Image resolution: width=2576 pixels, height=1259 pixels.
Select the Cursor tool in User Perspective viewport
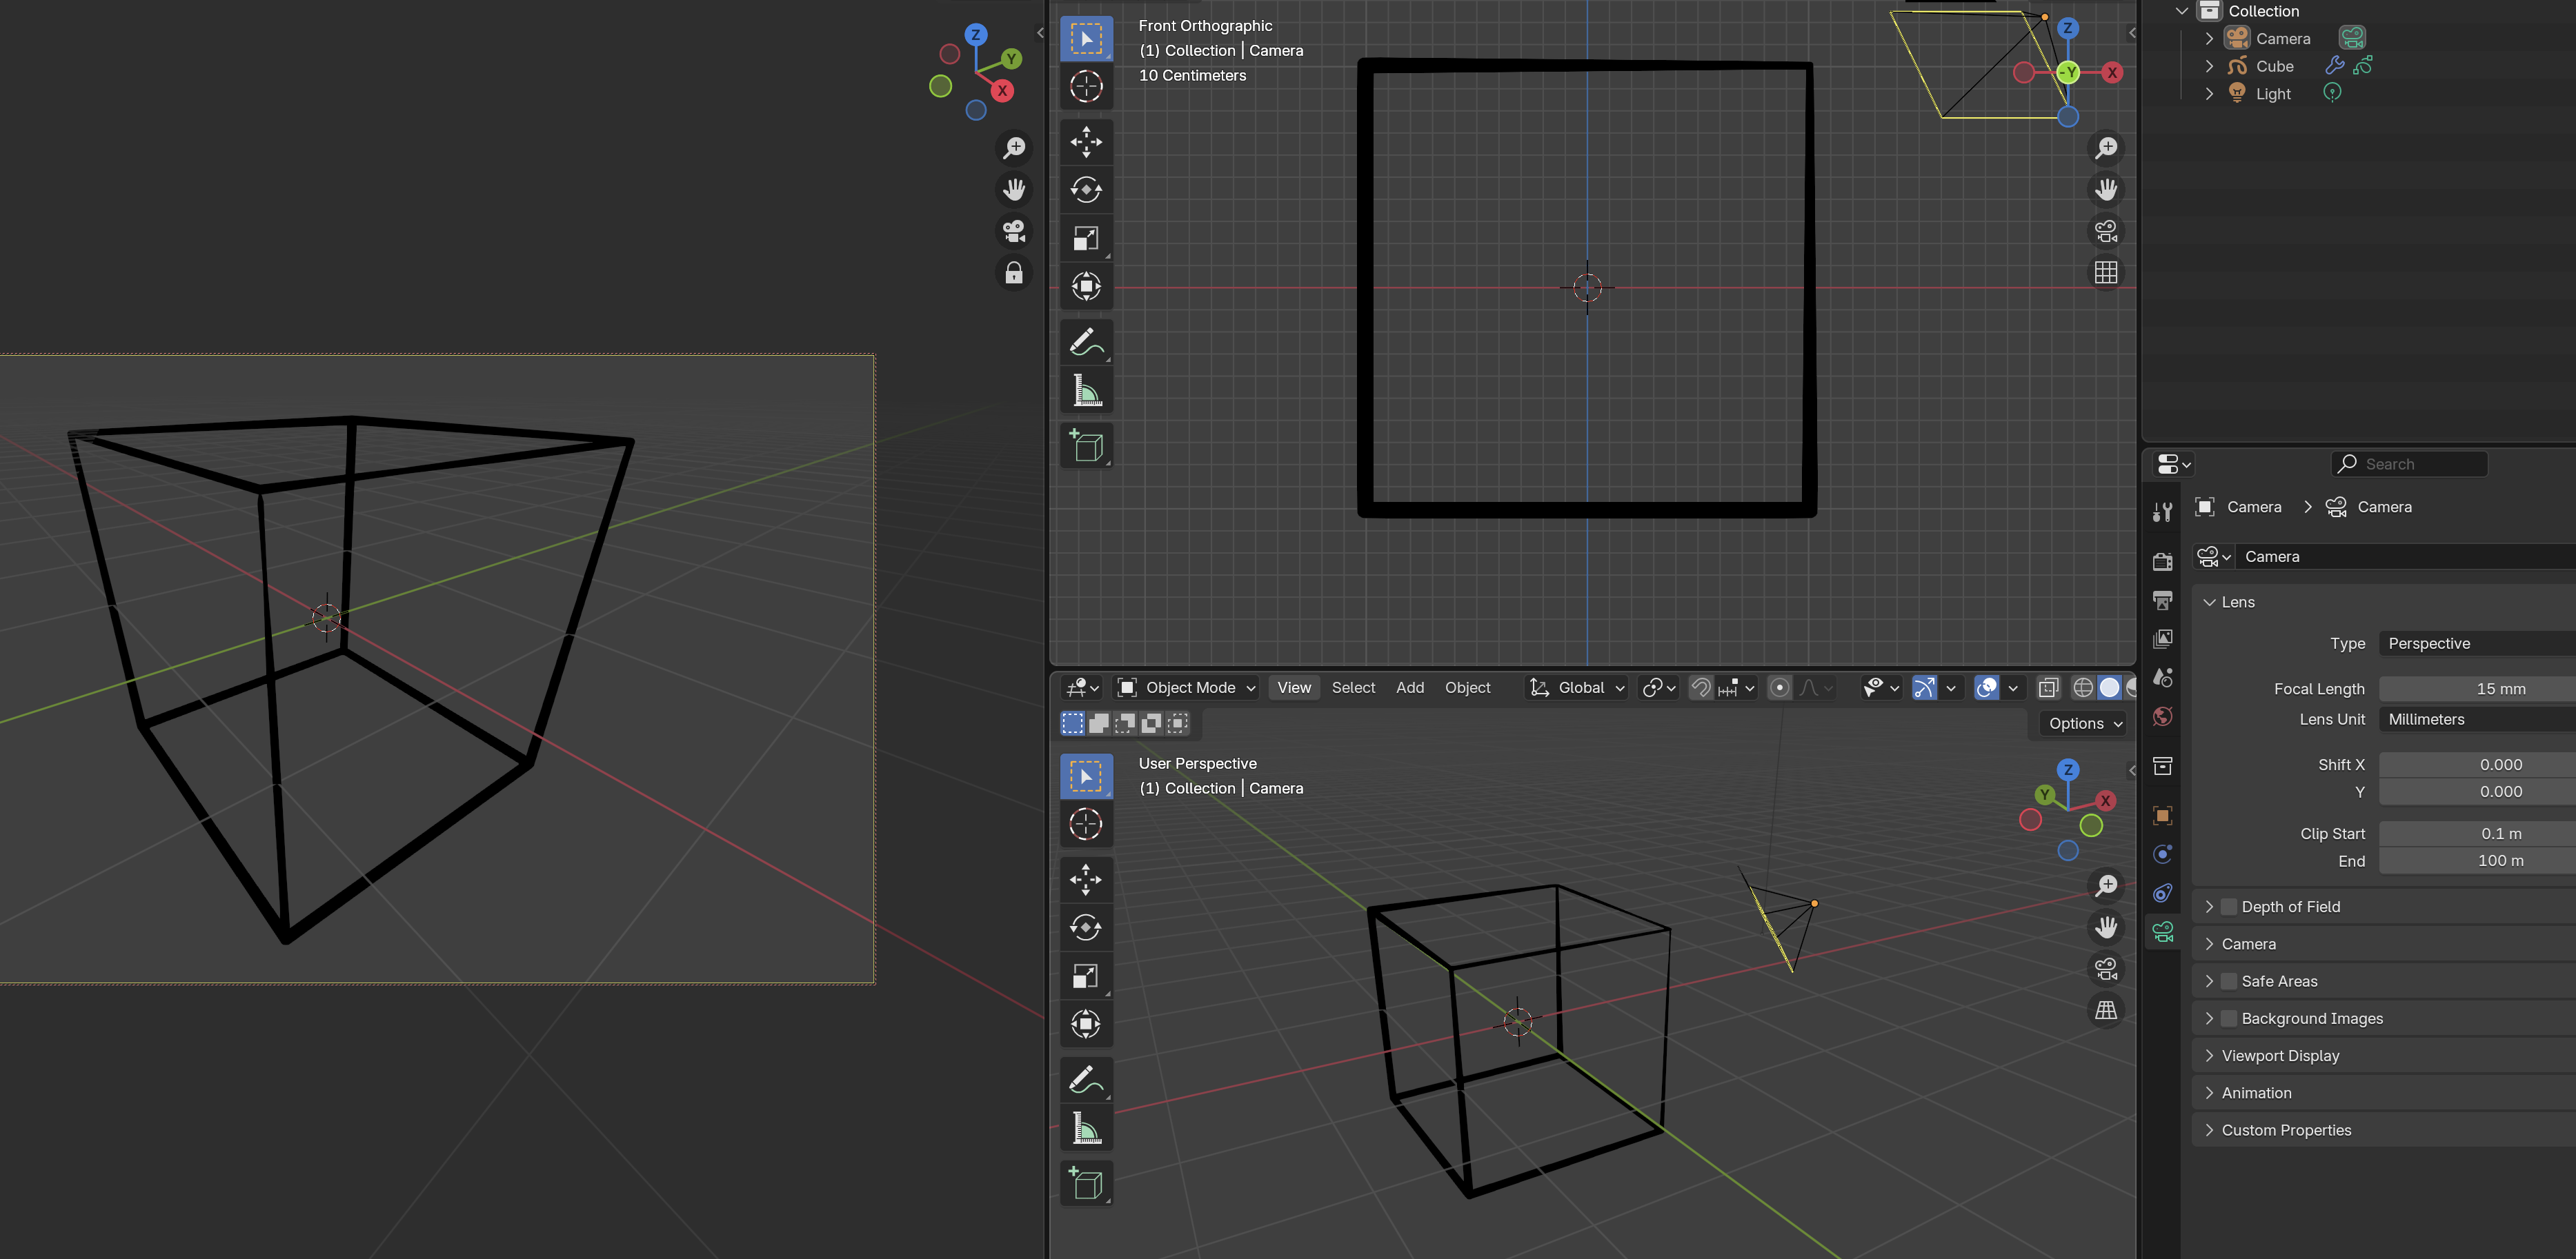(1086, 825)
